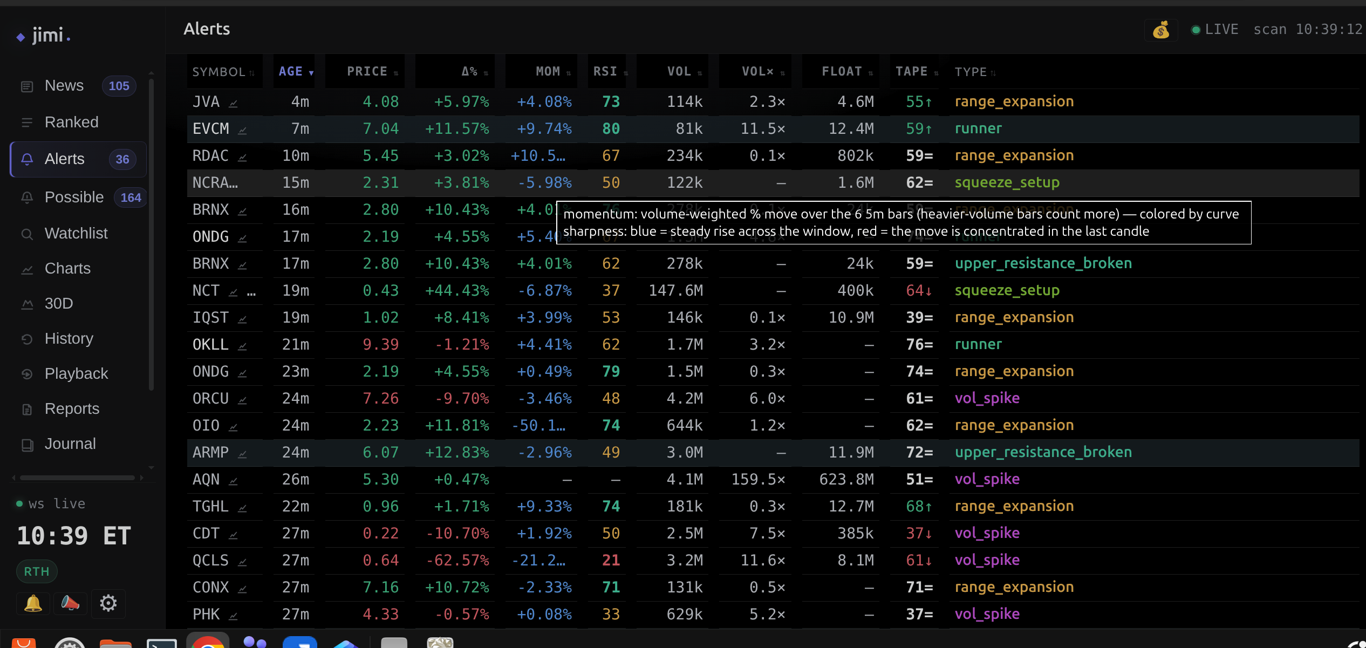Click the jimi logo

click(44, 36)
